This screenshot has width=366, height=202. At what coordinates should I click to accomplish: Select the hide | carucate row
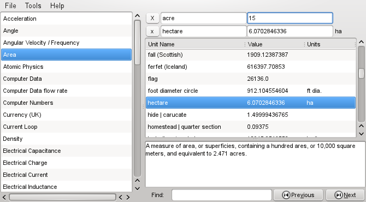[251, 115]
